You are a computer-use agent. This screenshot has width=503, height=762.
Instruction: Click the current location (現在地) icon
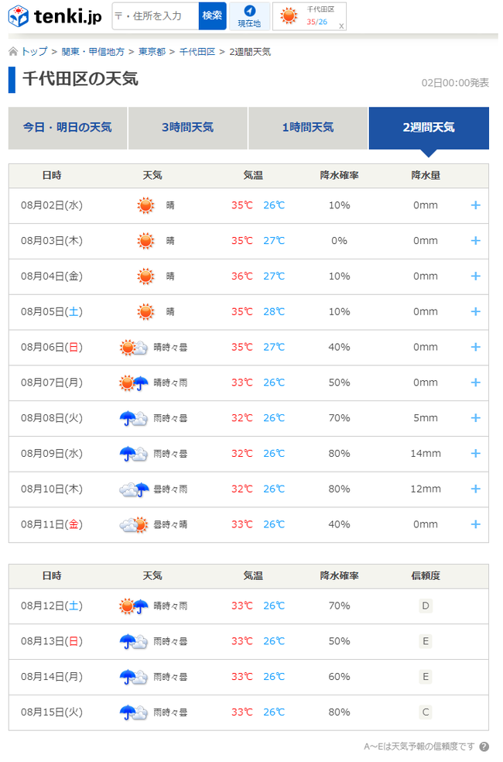tap(249, 15)
